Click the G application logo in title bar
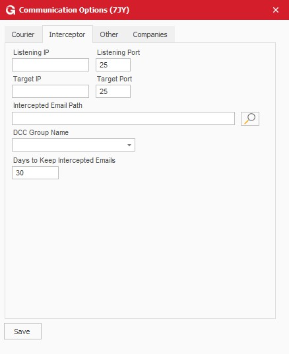The height and width of the screenshot is (354, 289). [x=11, y=10]
